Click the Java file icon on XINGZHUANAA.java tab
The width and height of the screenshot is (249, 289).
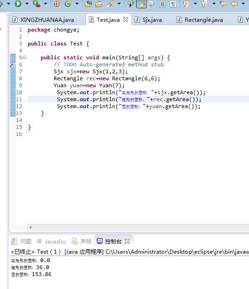click(x=15, y=19)
